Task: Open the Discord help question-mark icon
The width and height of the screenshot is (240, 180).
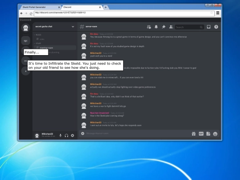Action: pos(216,27)
